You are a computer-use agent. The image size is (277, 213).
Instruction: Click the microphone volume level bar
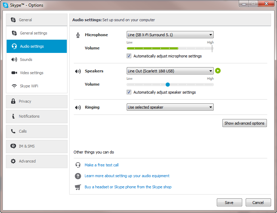[x=170, y=48]
